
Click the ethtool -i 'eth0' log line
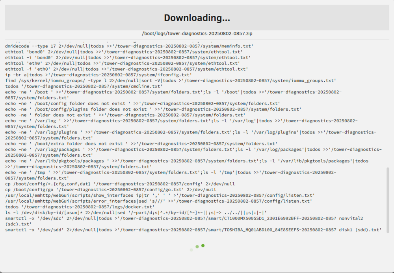pos(126,69)
